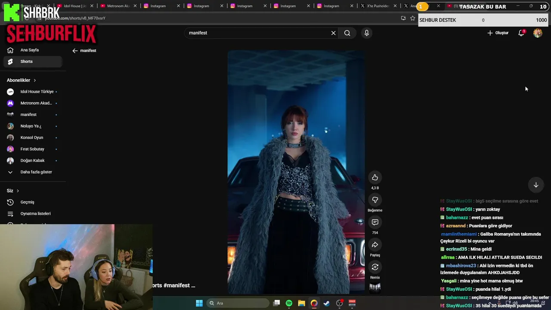
Task: Click Yasgail chat message
Action: pos(482,281)
